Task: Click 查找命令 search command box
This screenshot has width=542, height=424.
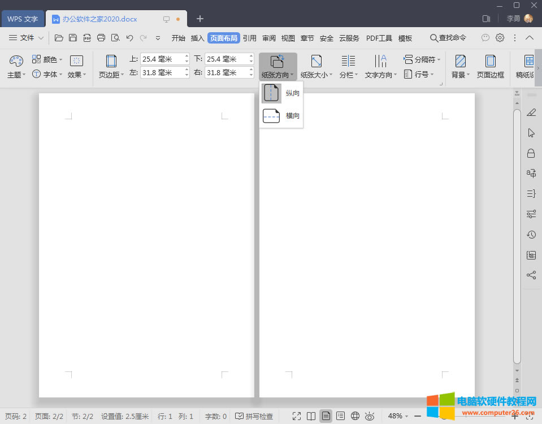Action: pos(448,38)
